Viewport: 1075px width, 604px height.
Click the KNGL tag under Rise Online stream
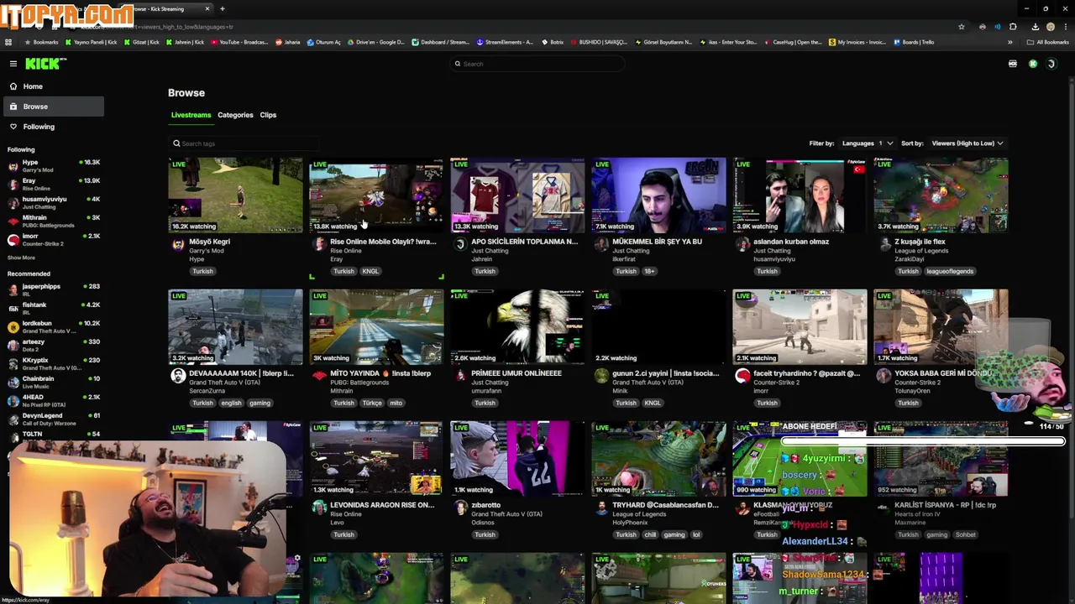coord(370,271)
